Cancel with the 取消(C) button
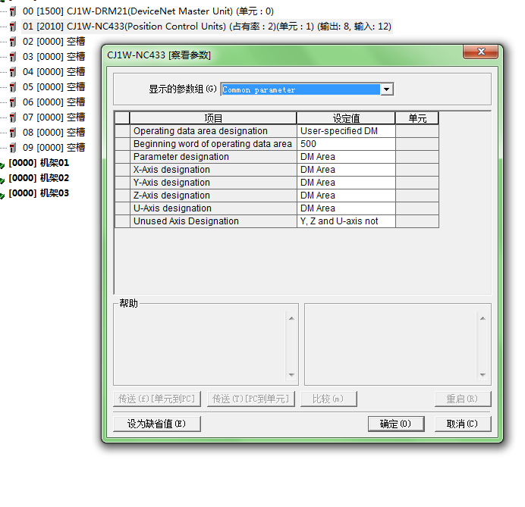The width and height of the screenshot is (525, 507). pos(463,424)
